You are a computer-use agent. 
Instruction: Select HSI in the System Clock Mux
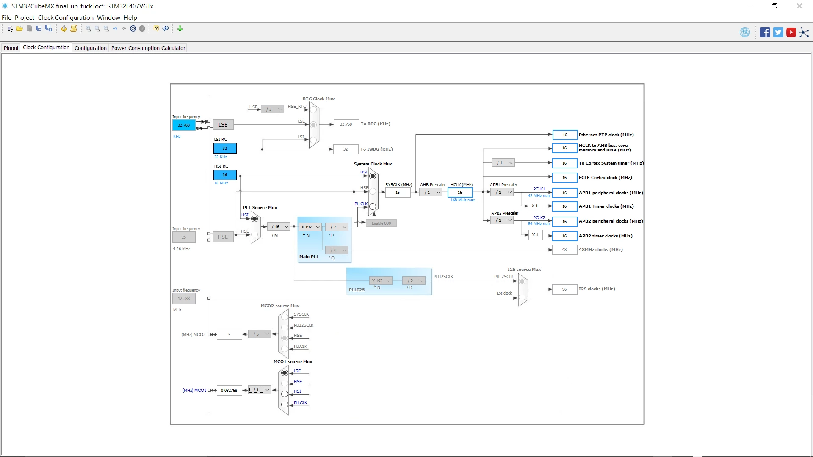pos(373,176)
